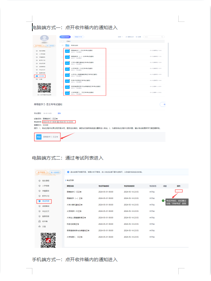Click the 考试列表 icon in the lower sidebar
Image resolution: width=211 pixels, height=281 pixels.
39,201
